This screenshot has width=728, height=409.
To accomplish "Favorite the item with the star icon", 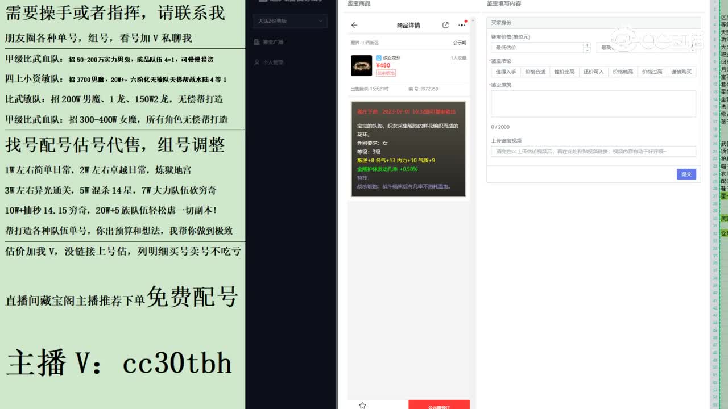I will 362,405.
